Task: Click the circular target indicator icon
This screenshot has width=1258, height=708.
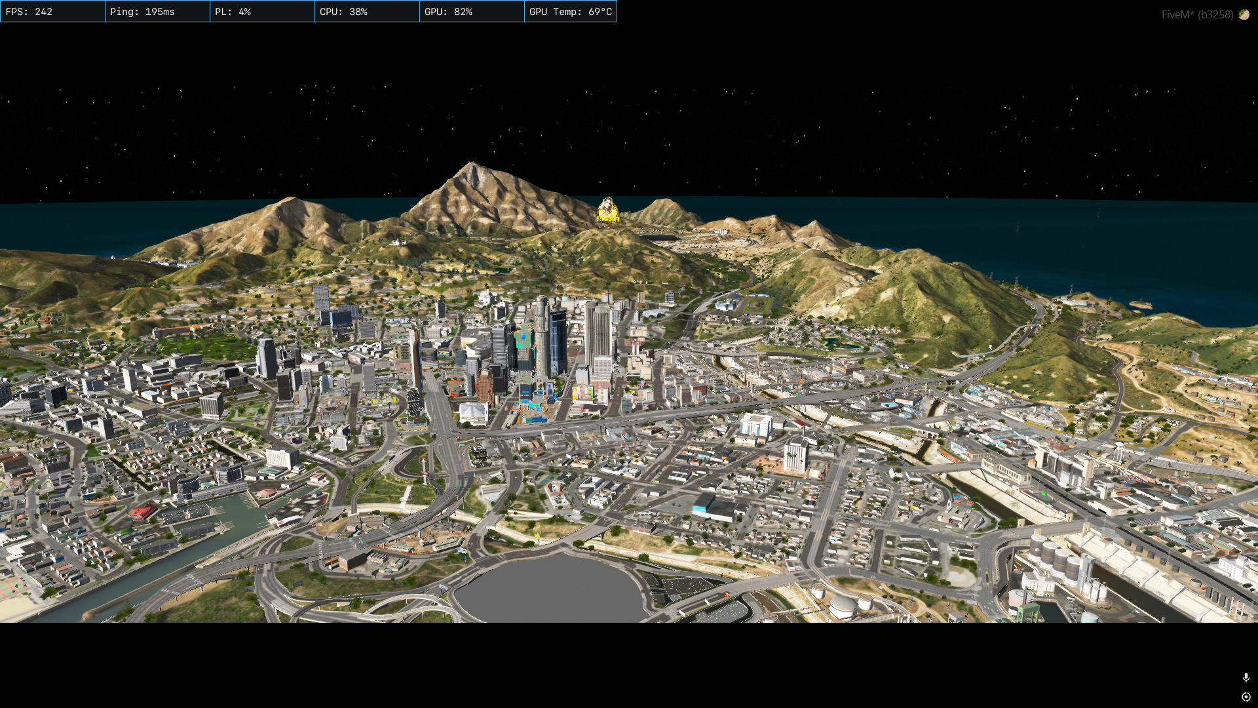Action: tap(1246, 697)
